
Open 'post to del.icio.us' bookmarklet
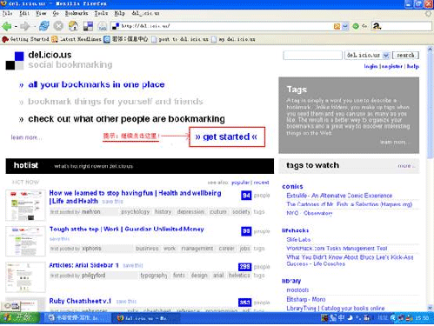pyautogui.click(x=180, y=39)
